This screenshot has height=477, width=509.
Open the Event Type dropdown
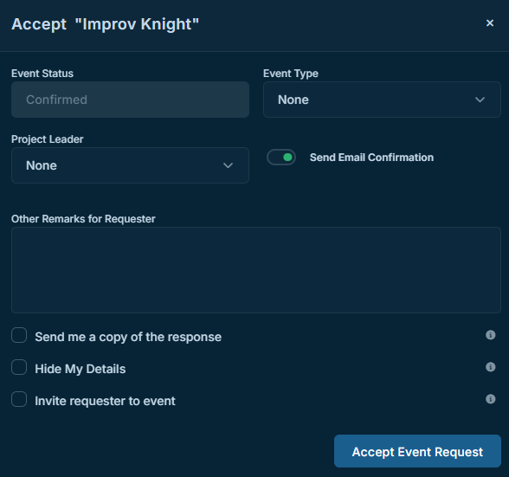coord(382,100)
